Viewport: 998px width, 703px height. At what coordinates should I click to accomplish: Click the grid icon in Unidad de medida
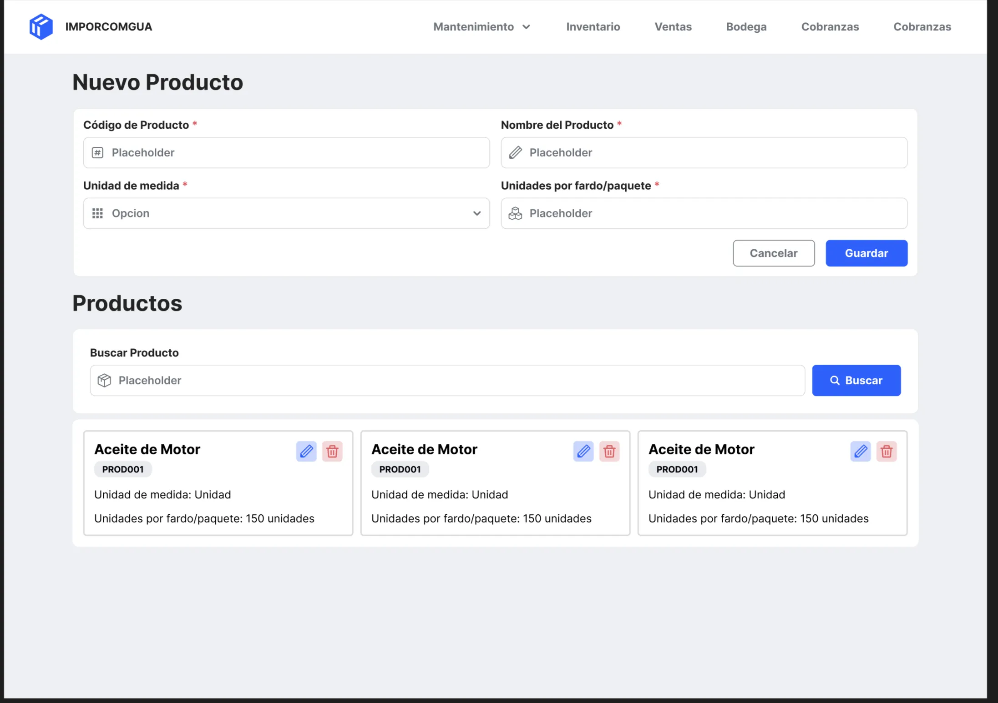point(98,213)
